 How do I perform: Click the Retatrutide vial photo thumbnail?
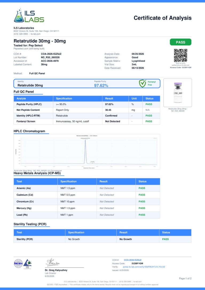coord(178,93)
